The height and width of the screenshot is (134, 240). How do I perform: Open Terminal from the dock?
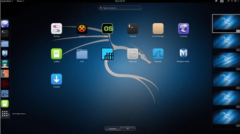(5, 34)
